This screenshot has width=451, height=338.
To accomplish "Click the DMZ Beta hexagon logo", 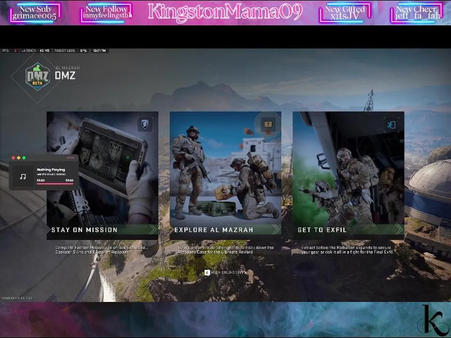I will click(x=38, y=77).
